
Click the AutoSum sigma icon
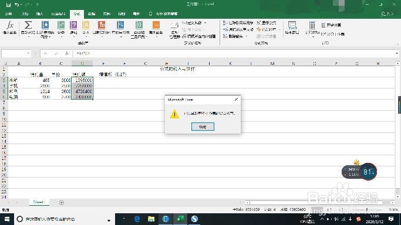click(28, 26)
